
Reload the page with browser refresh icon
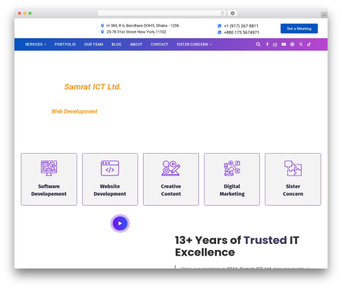coord(222,14)
